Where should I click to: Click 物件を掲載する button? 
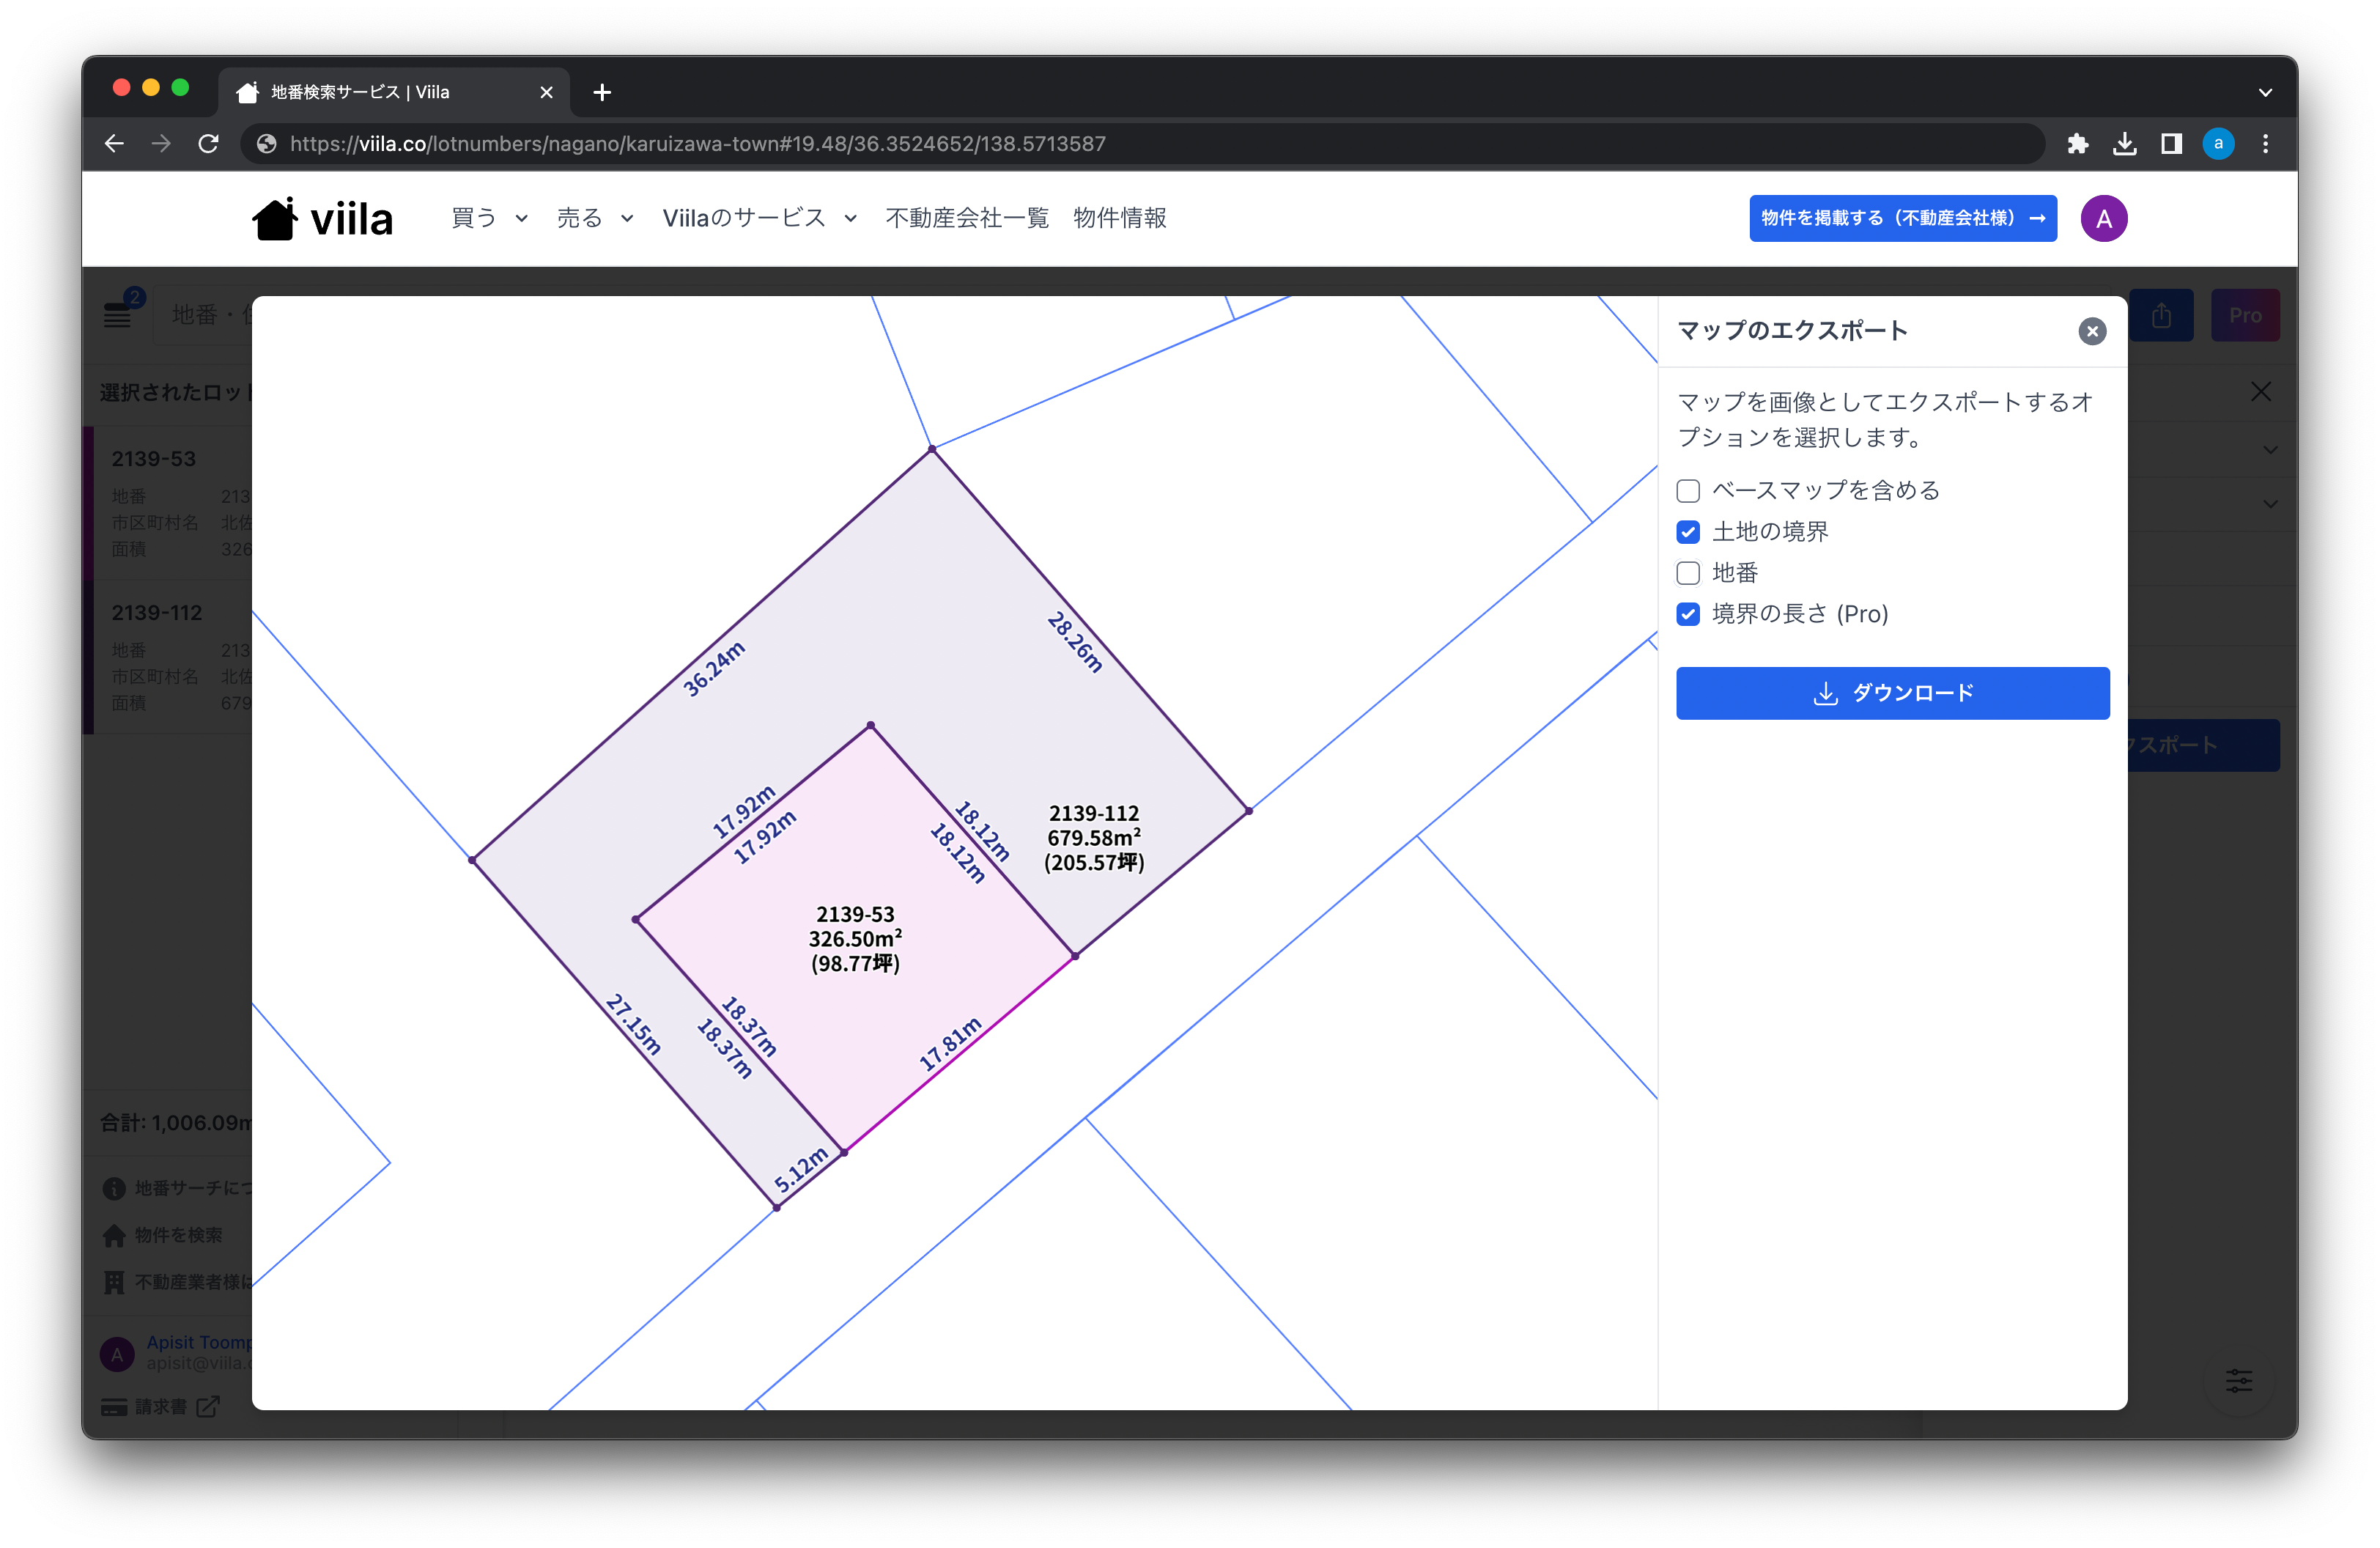[1902, 218]
